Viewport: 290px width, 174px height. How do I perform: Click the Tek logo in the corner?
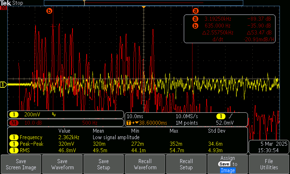[5, 3]
